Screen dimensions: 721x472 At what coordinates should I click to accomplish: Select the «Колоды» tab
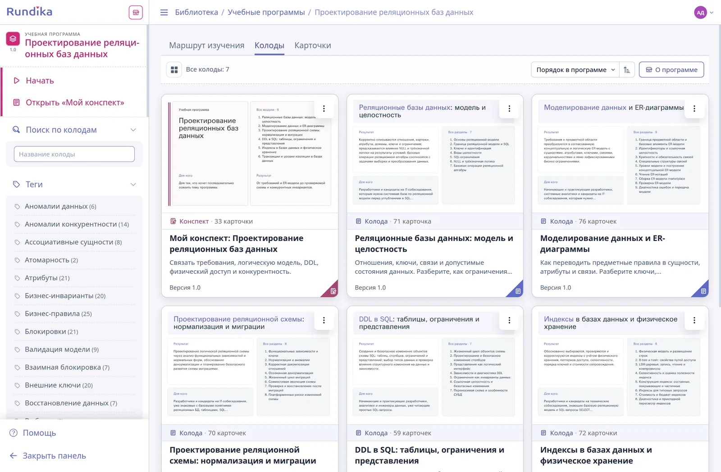[269, 45]
